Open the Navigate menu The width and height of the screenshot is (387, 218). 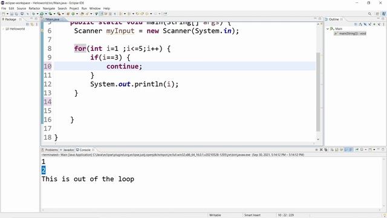(x=49, y=8)
